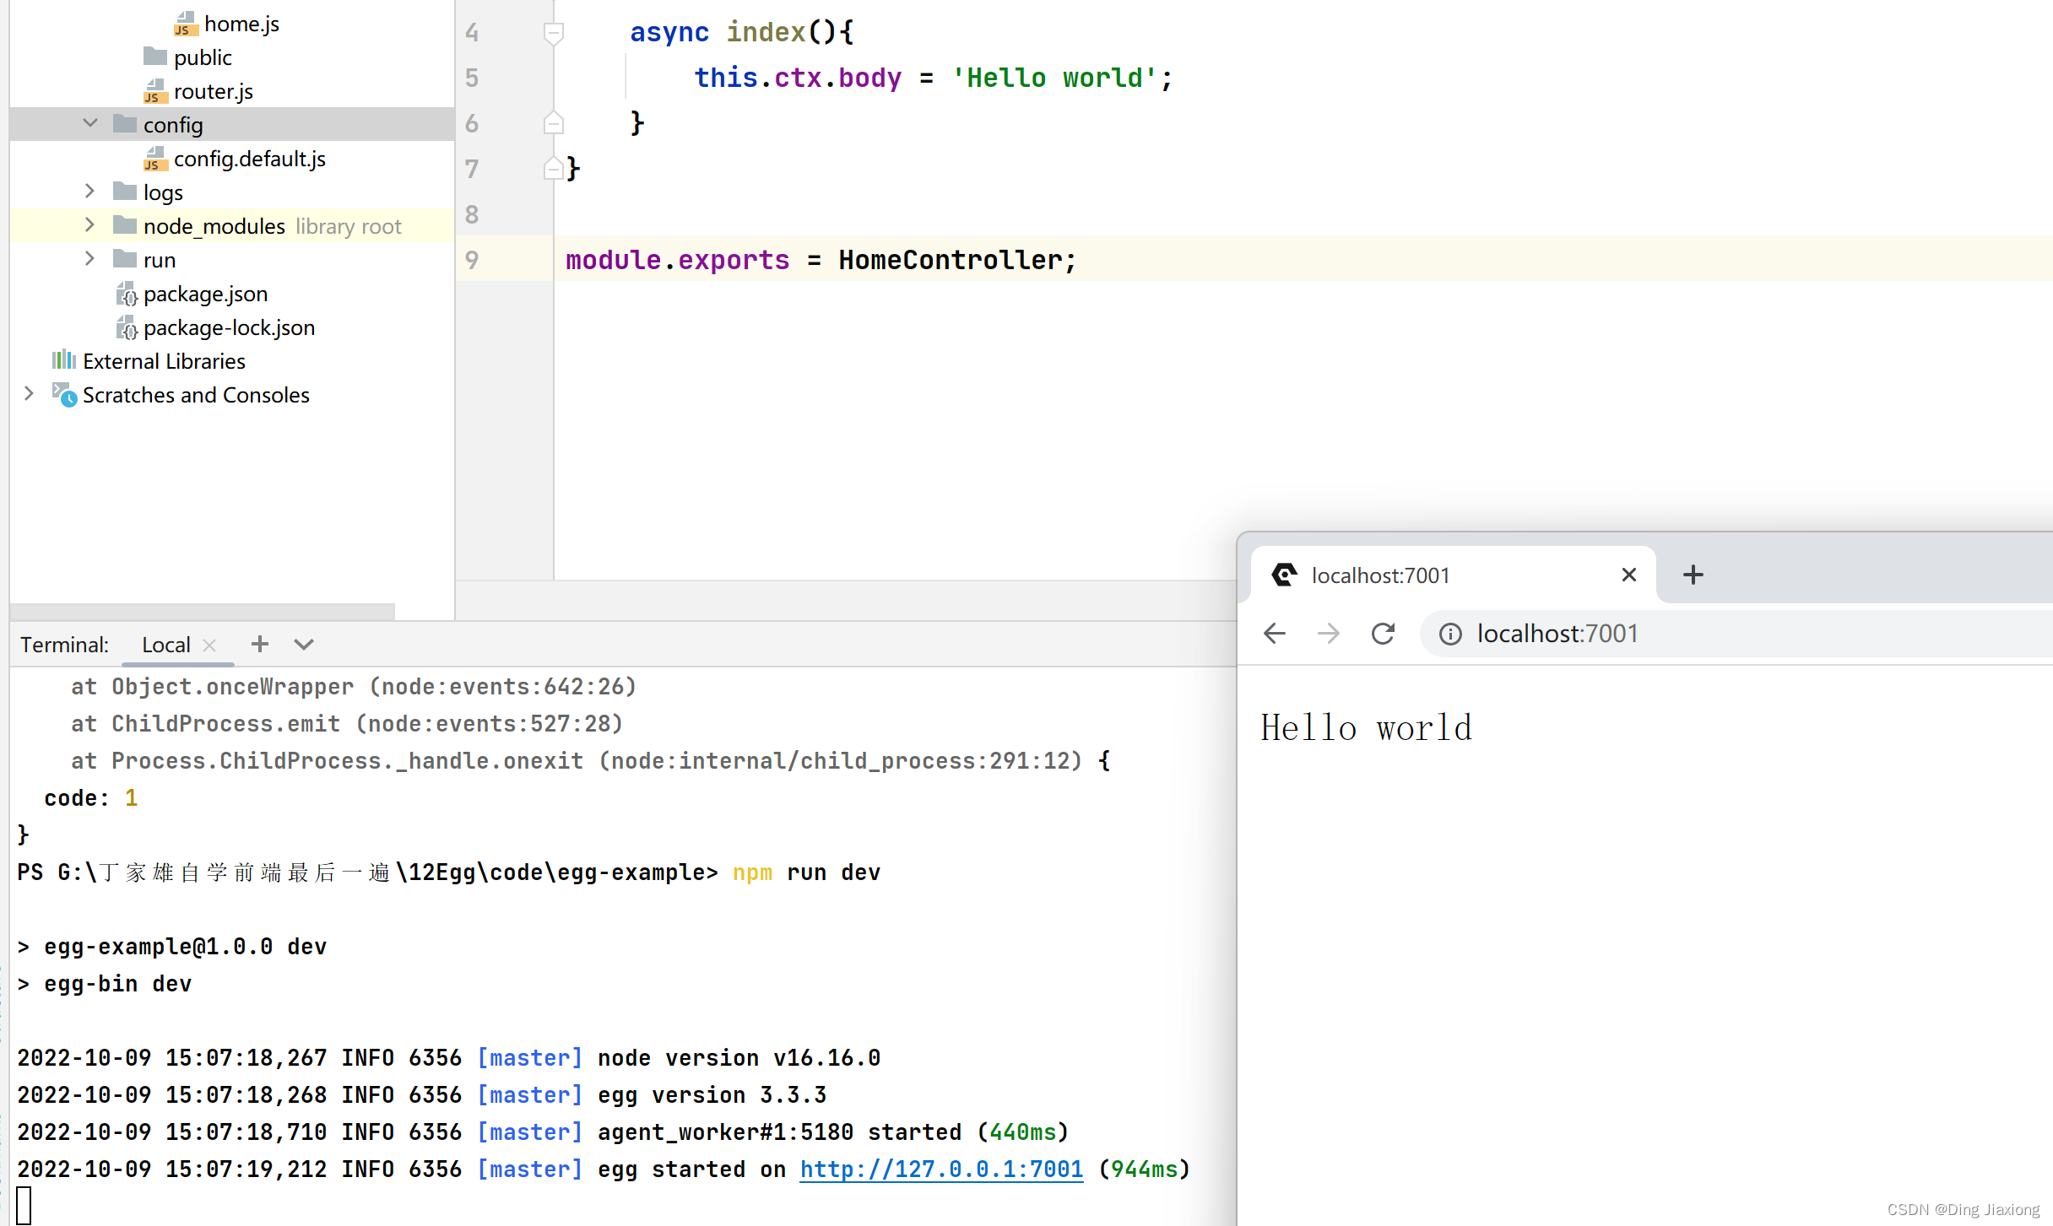
Task: Select the run folder icon
Action: [x=125, y=259]
